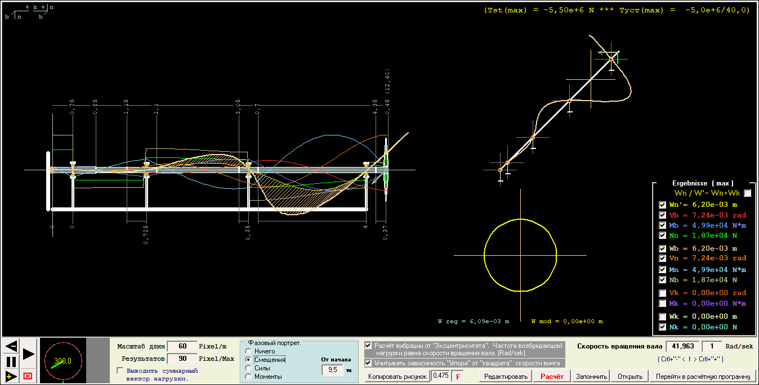Select the Ничего radio option
The image size is (759, 385).
tap(248, 351)
